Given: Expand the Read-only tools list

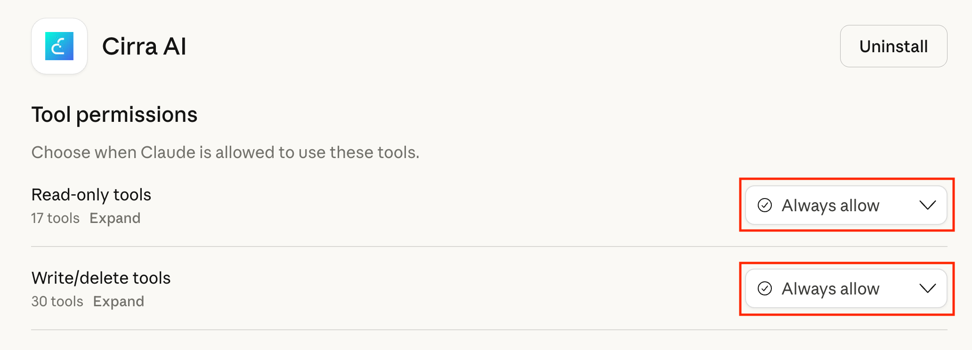Looking at the screenshot, I should pos(115,218).
